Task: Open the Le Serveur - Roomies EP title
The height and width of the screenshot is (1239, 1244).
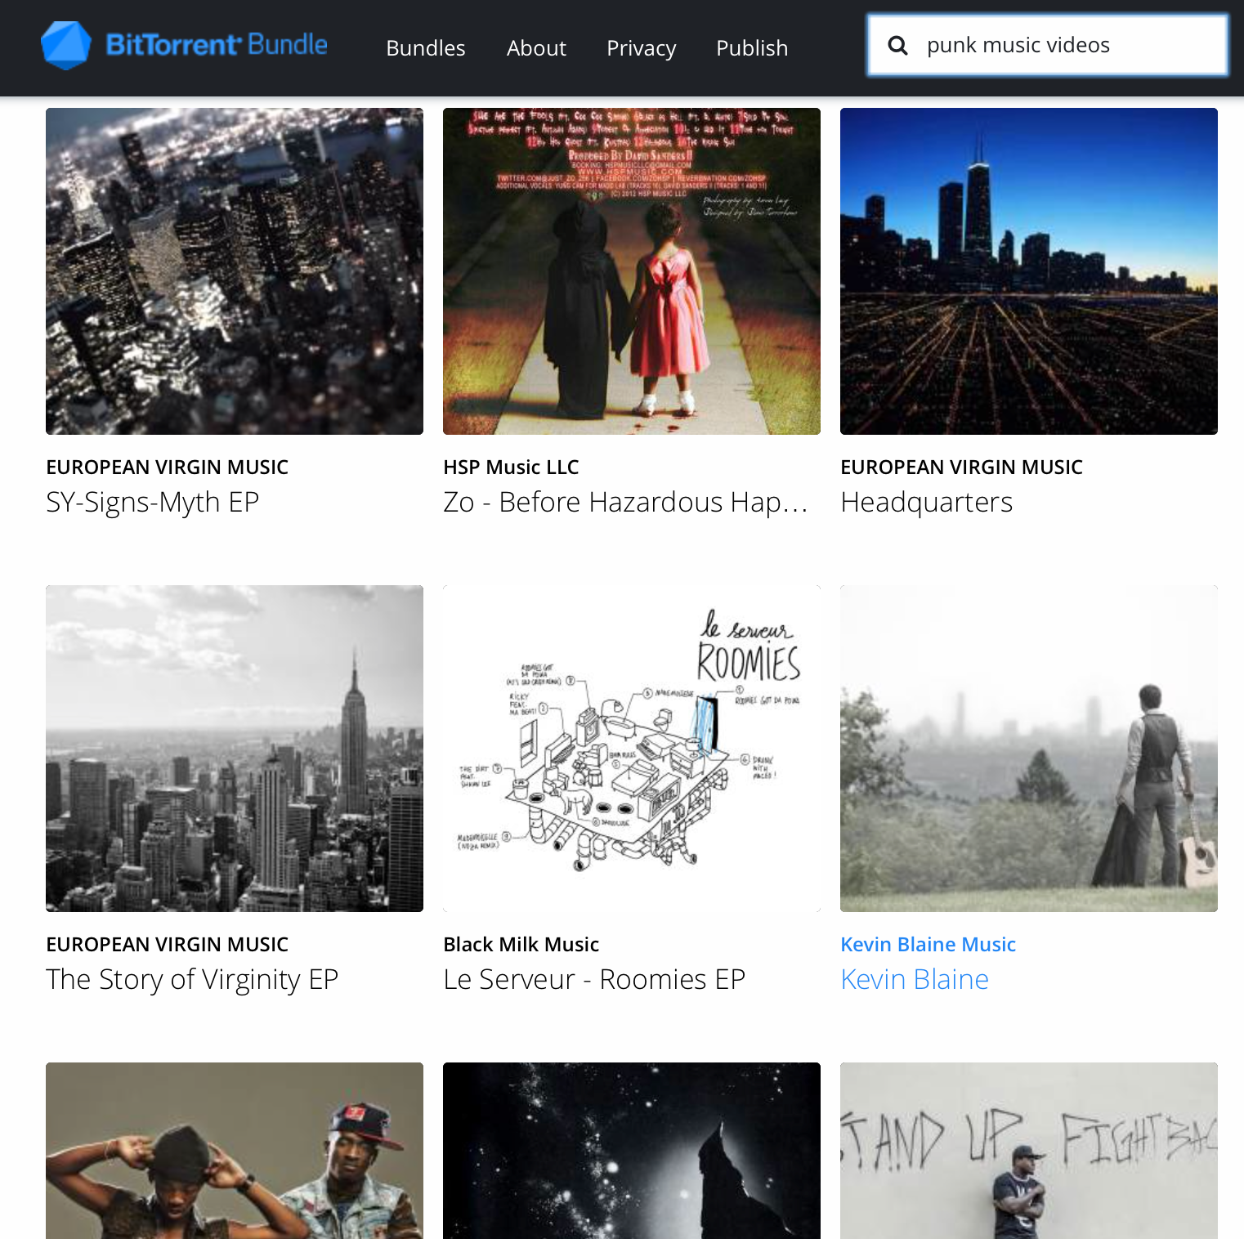Action: point(593,979)
